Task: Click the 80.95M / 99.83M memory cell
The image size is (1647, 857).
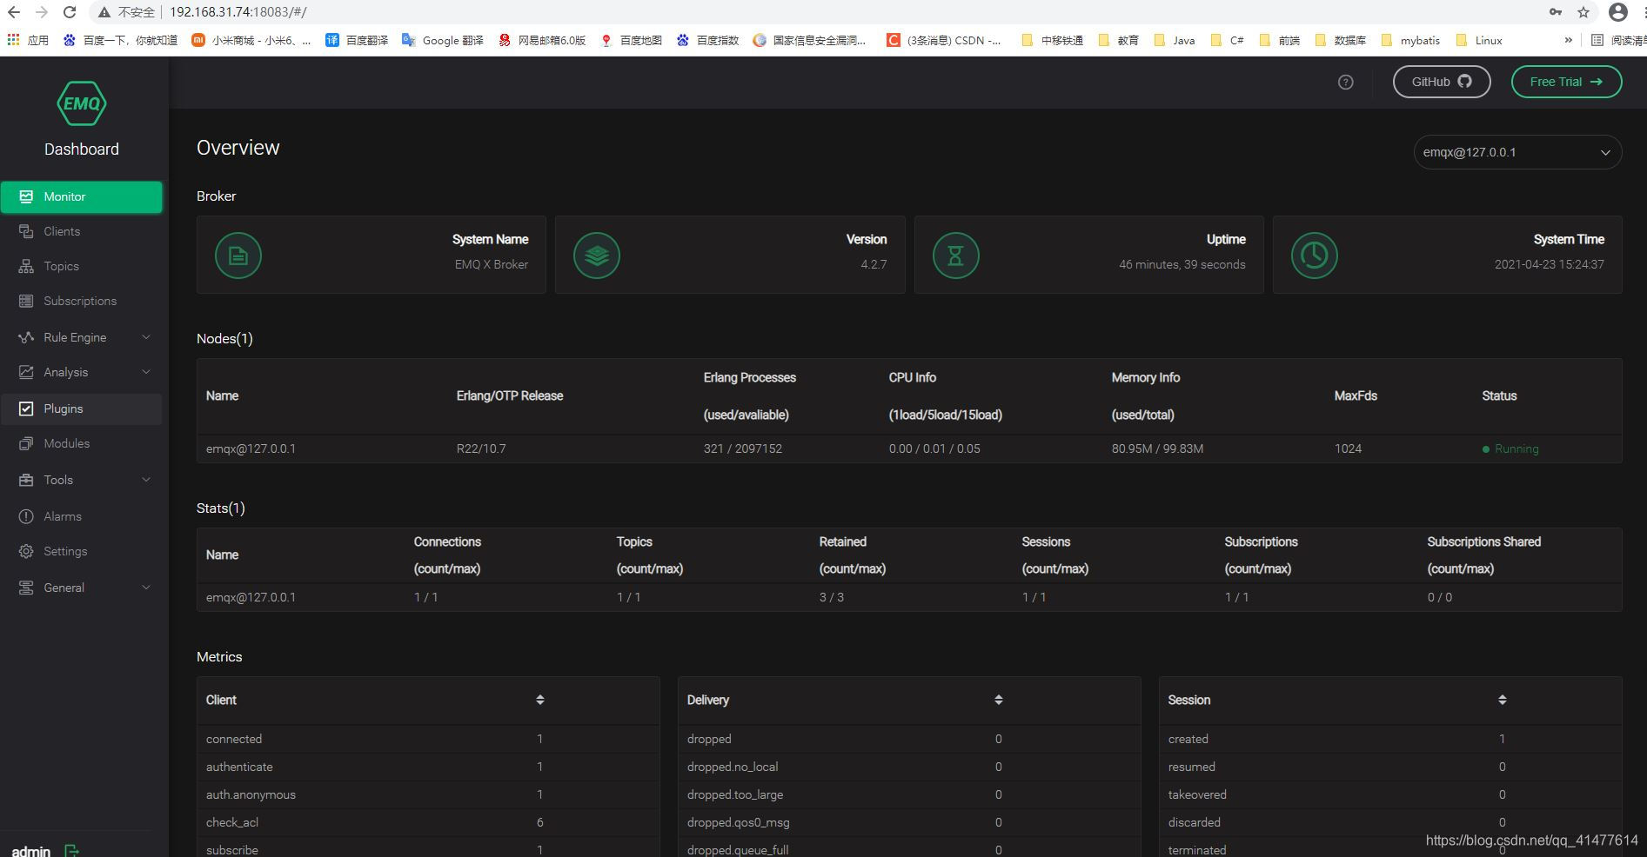Action: click(x=1157, y=448)
